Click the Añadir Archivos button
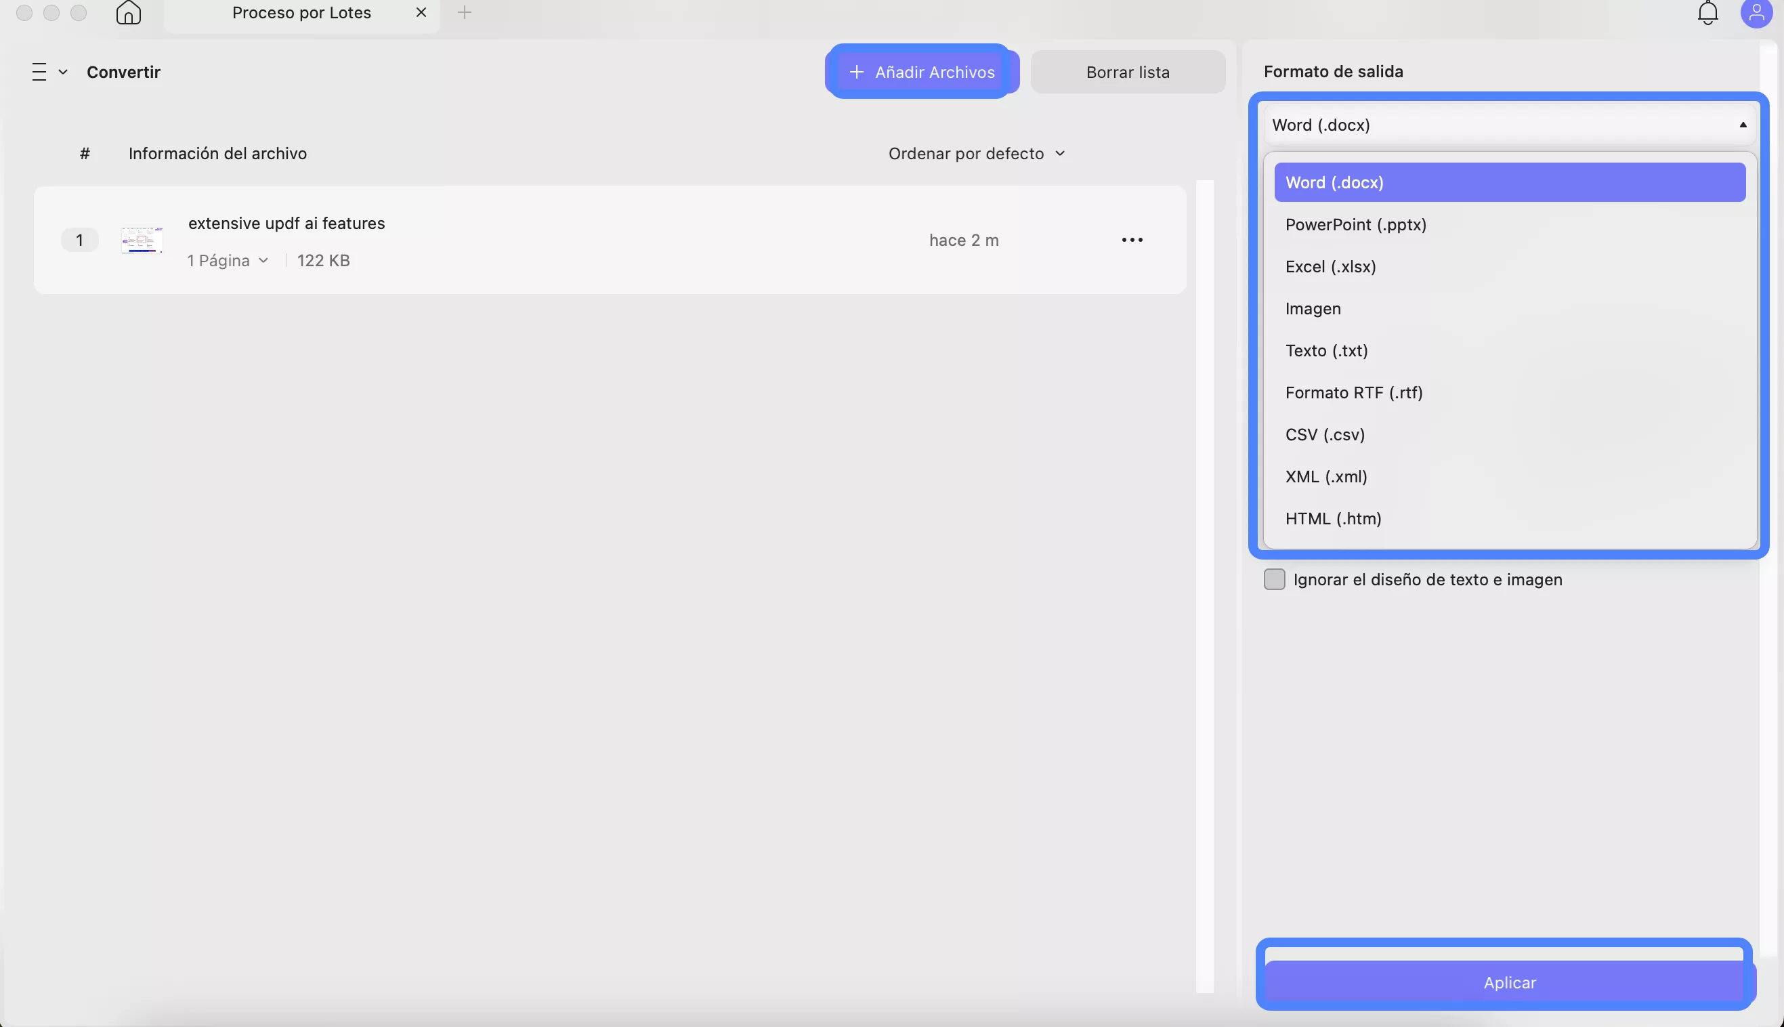 pos(922,72)
